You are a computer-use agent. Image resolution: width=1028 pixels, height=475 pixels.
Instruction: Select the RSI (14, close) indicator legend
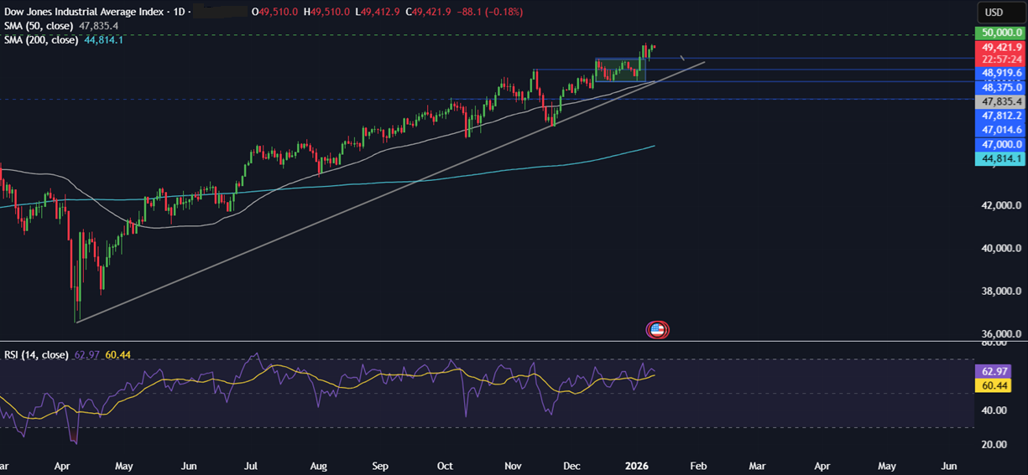pos(36,355)
